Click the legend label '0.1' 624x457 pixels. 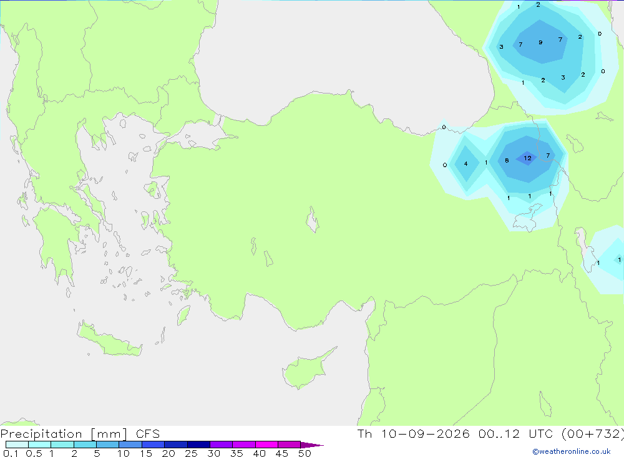11,453
